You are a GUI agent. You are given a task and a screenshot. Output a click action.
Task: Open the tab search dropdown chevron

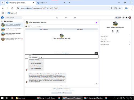click(3, 3)
